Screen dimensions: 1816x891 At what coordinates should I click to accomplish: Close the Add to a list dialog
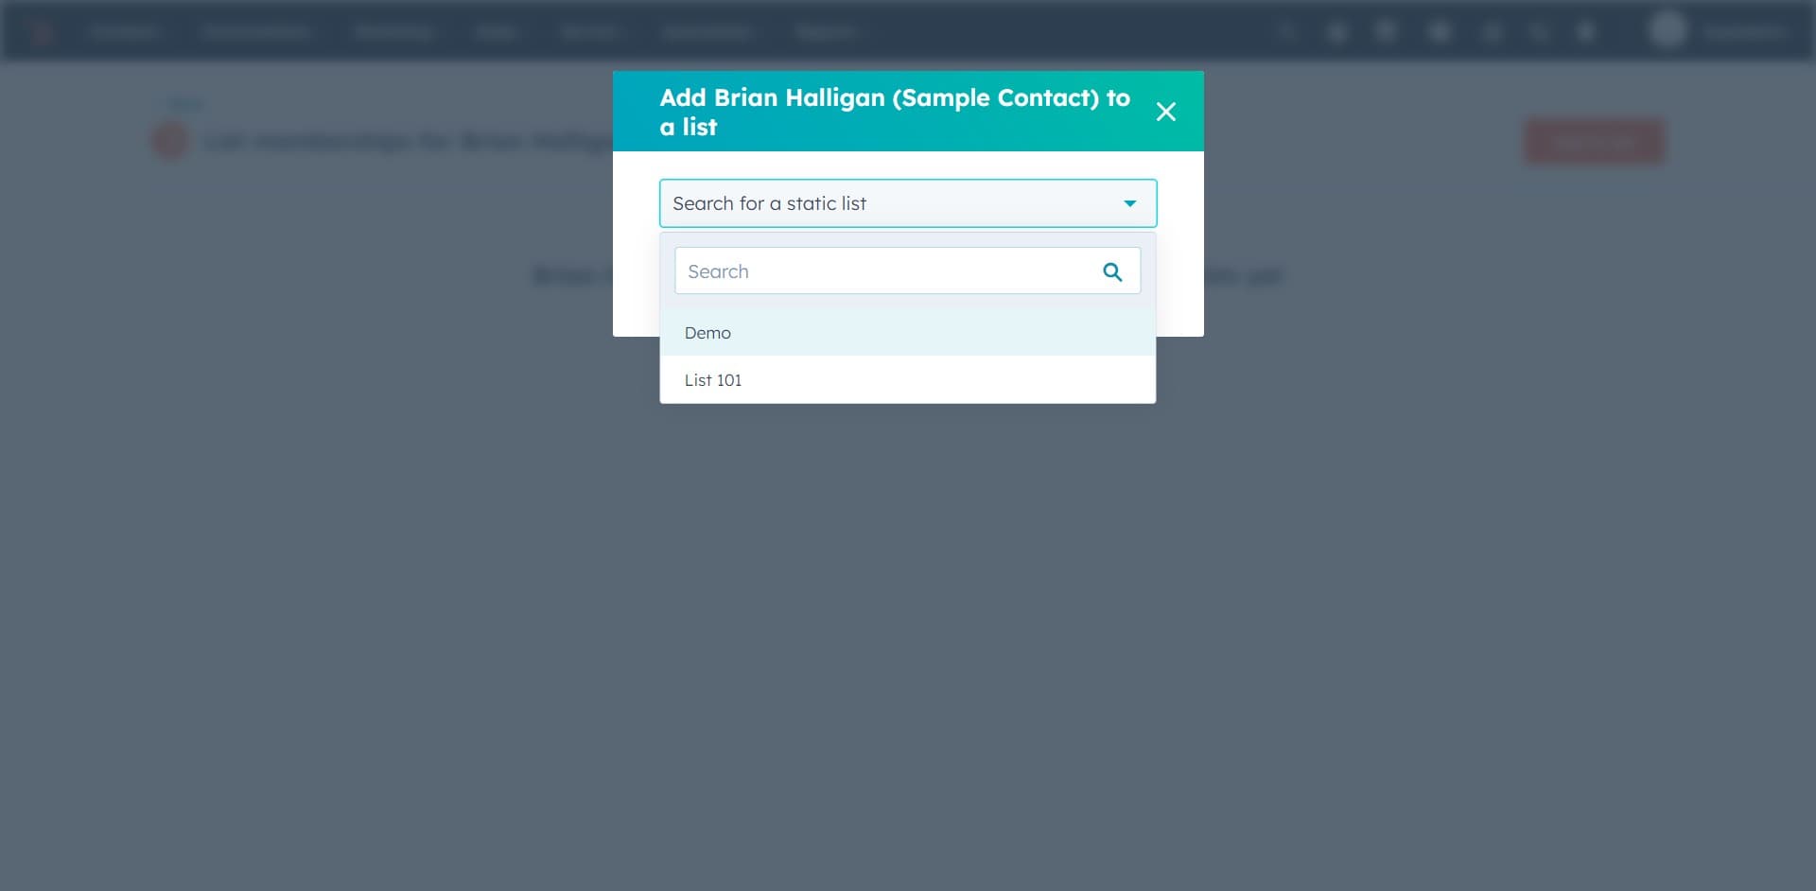[1165, 111]
